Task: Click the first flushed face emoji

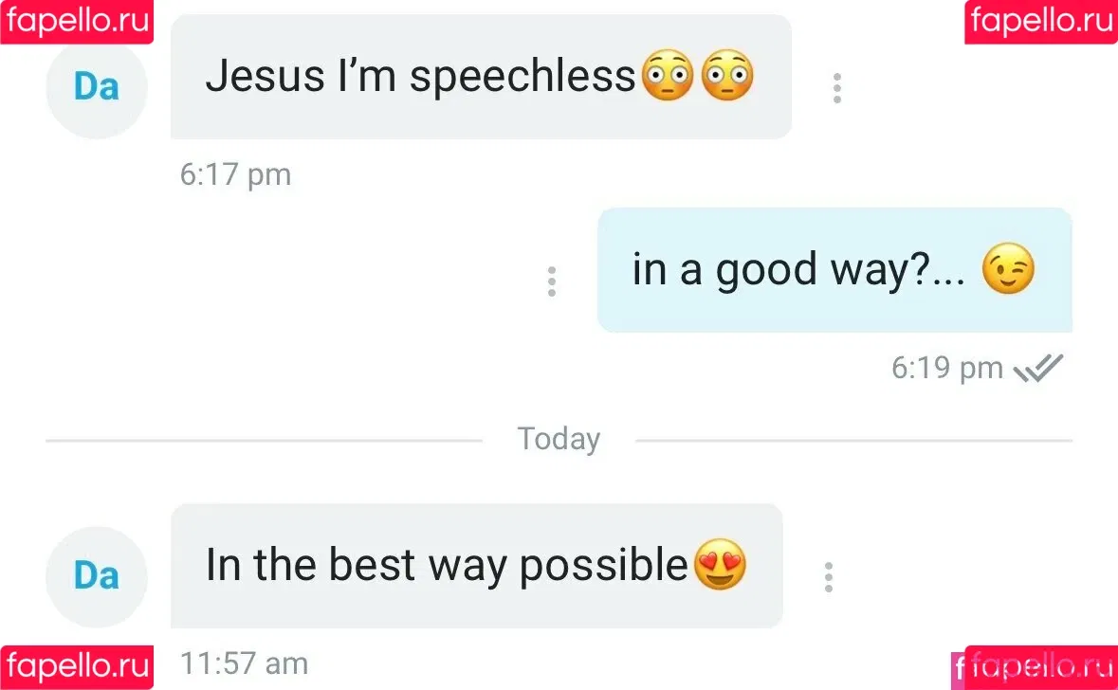Action: 668,77
